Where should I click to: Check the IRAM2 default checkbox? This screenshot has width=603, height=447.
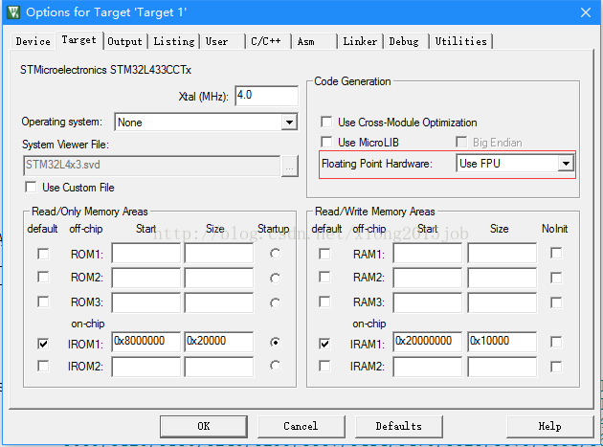pyautogui.click(x=324, y=366)
